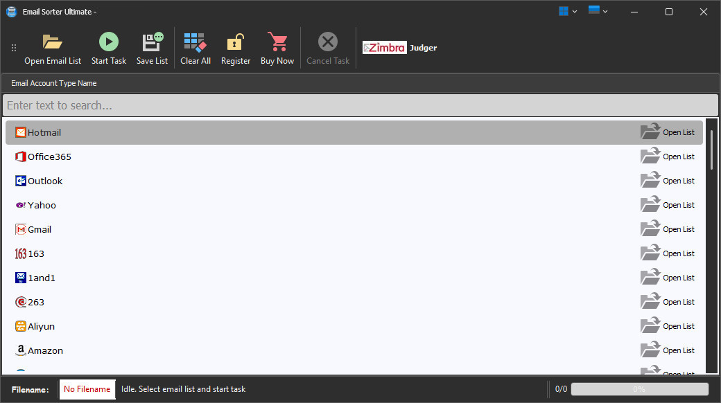Click the Office365 logo icon
The height and width of the screenshot is (403, 721).
click(x=20, y=156)
